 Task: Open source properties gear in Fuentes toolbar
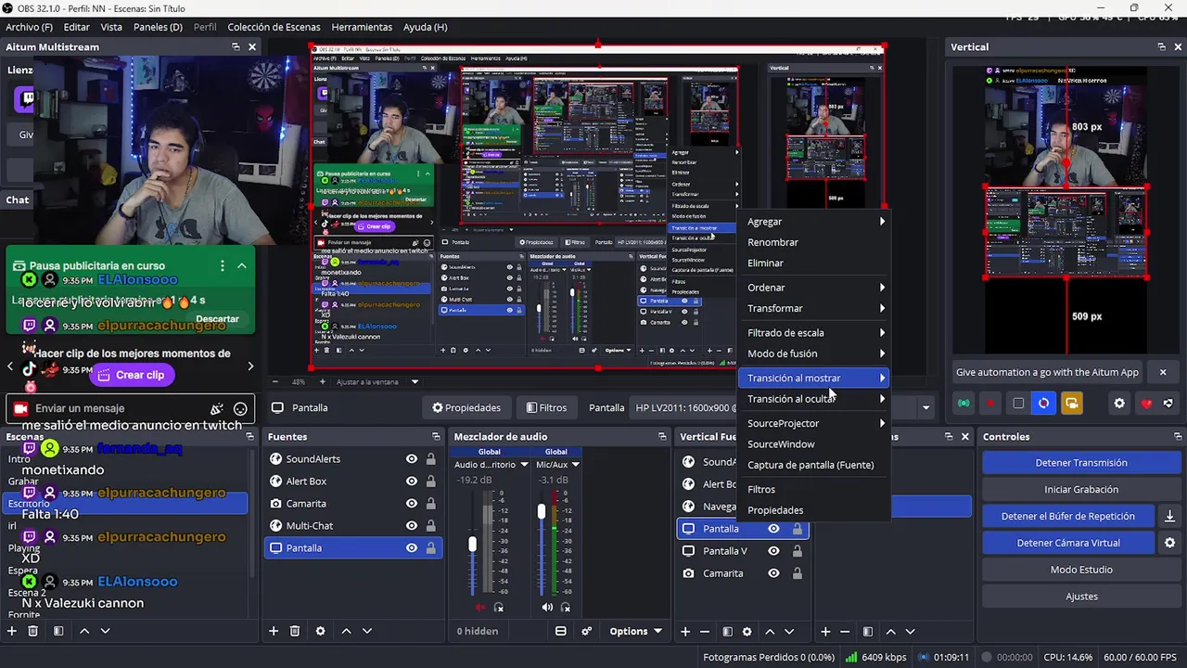(321, 631)
